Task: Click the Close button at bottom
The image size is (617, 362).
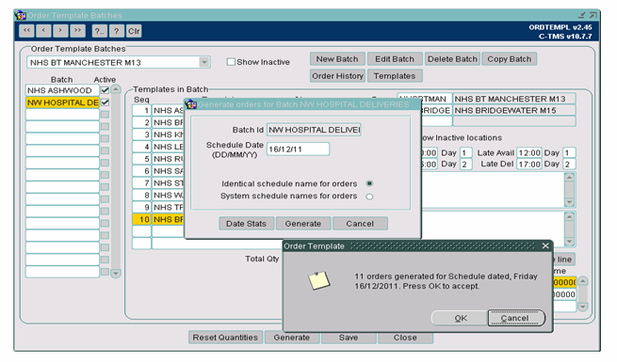Action: 405,338
